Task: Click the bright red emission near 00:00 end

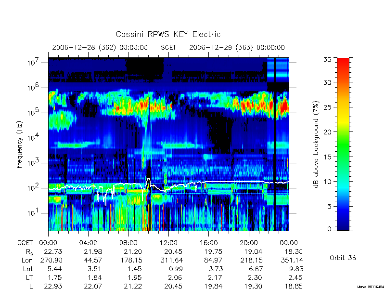Action: click(x=285, y=106)
